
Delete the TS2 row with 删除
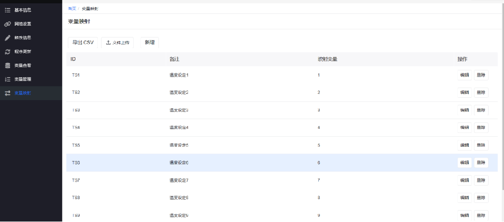[x=481, y=92]
